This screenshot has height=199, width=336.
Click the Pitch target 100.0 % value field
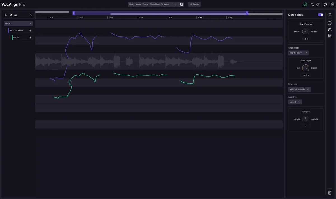point(306,75)
